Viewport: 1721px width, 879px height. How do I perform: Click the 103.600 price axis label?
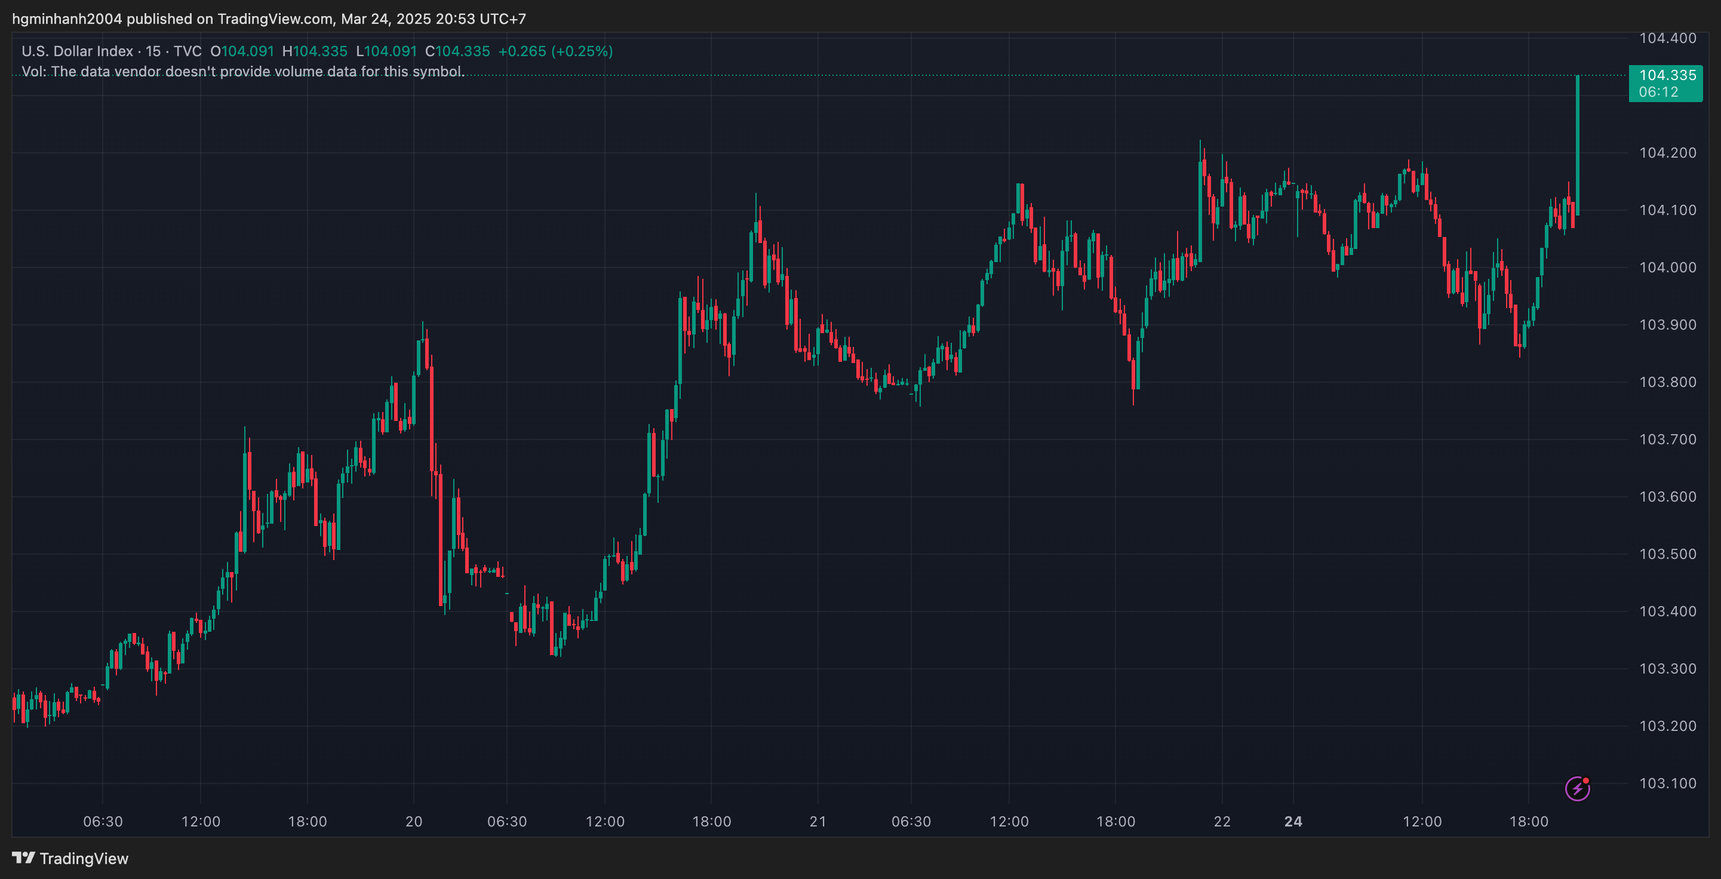click(1667, 497)
